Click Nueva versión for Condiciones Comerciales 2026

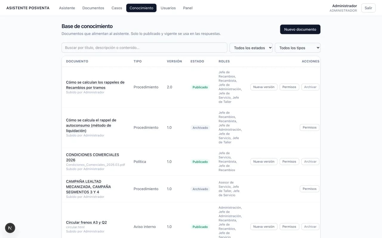[264, 162]
